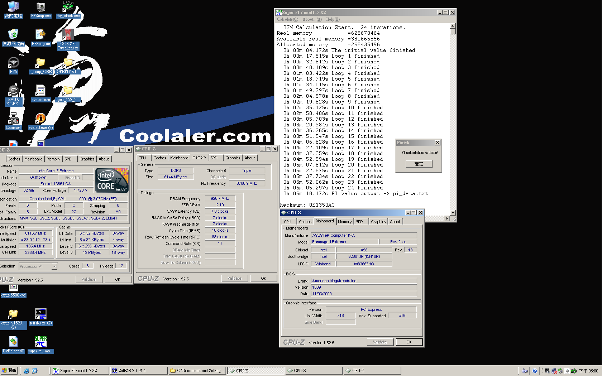The image size is (602, 376).
Task: Open EPSnap.ini file icon
Action: coord(41,37)
